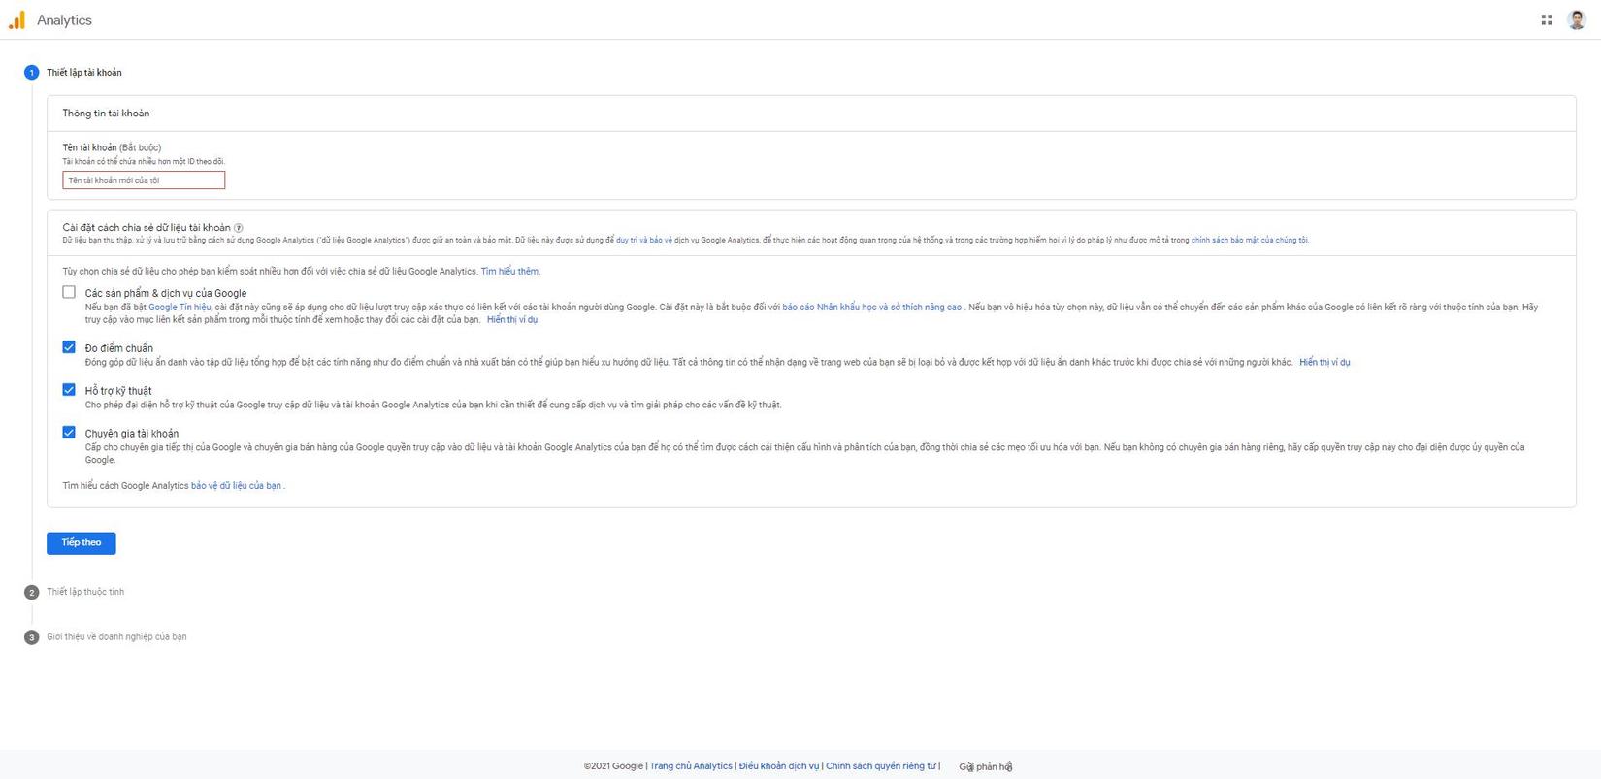Click the 'Tiếp theo' button

82,543
